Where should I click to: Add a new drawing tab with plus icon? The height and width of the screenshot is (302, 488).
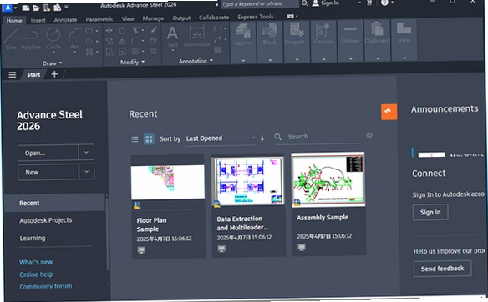[54, 74]
